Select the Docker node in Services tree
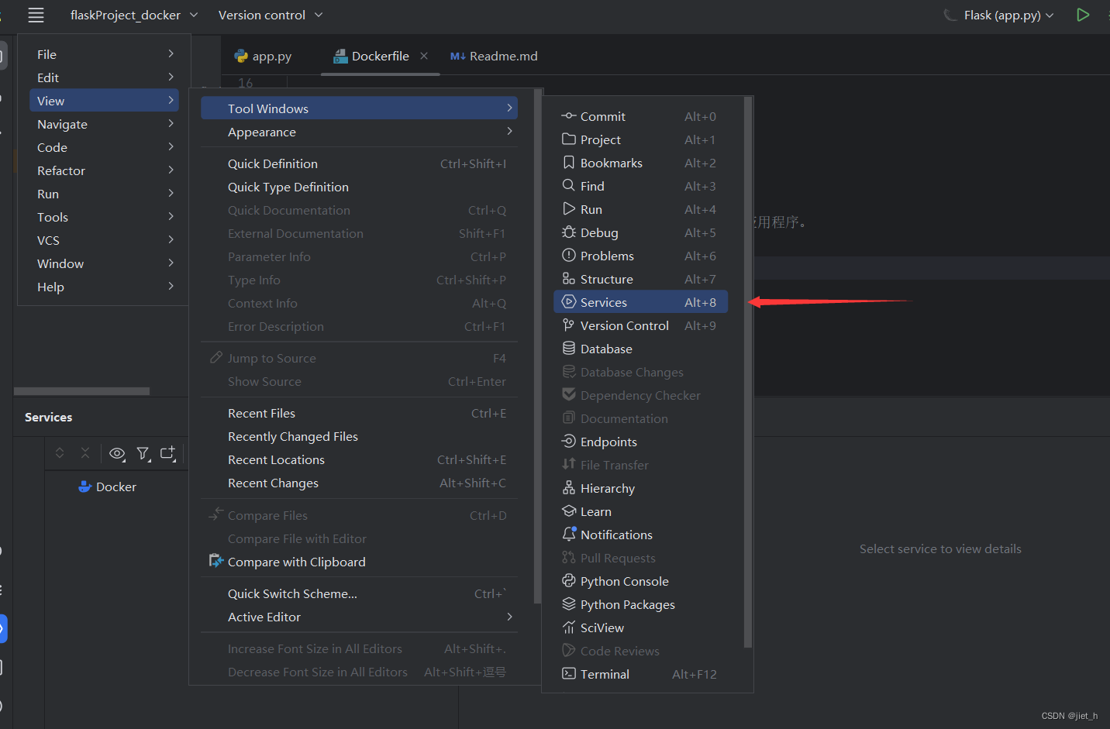 [x=107, y=487]
